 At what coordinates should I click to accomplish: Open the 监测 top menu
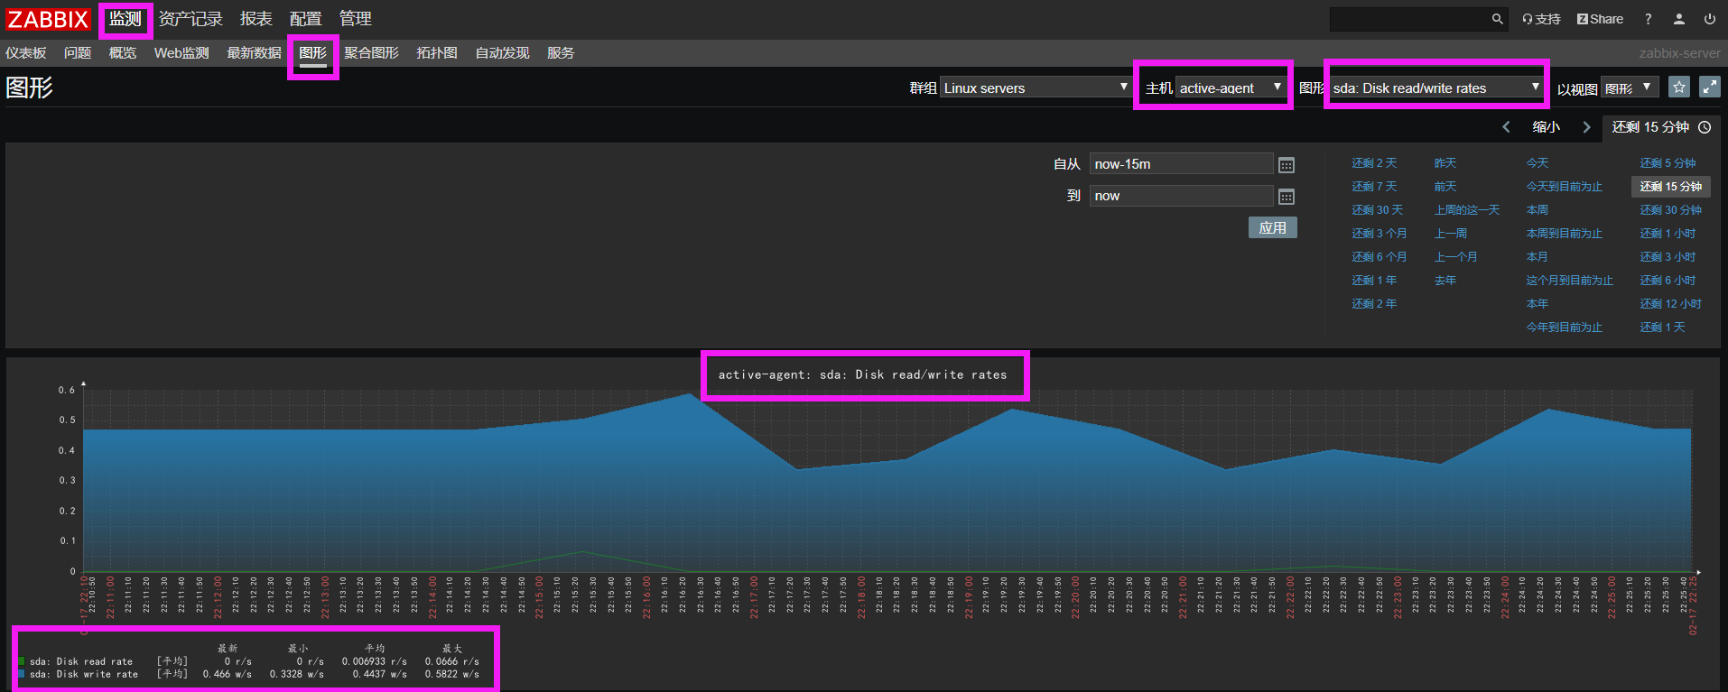(125, 19)
